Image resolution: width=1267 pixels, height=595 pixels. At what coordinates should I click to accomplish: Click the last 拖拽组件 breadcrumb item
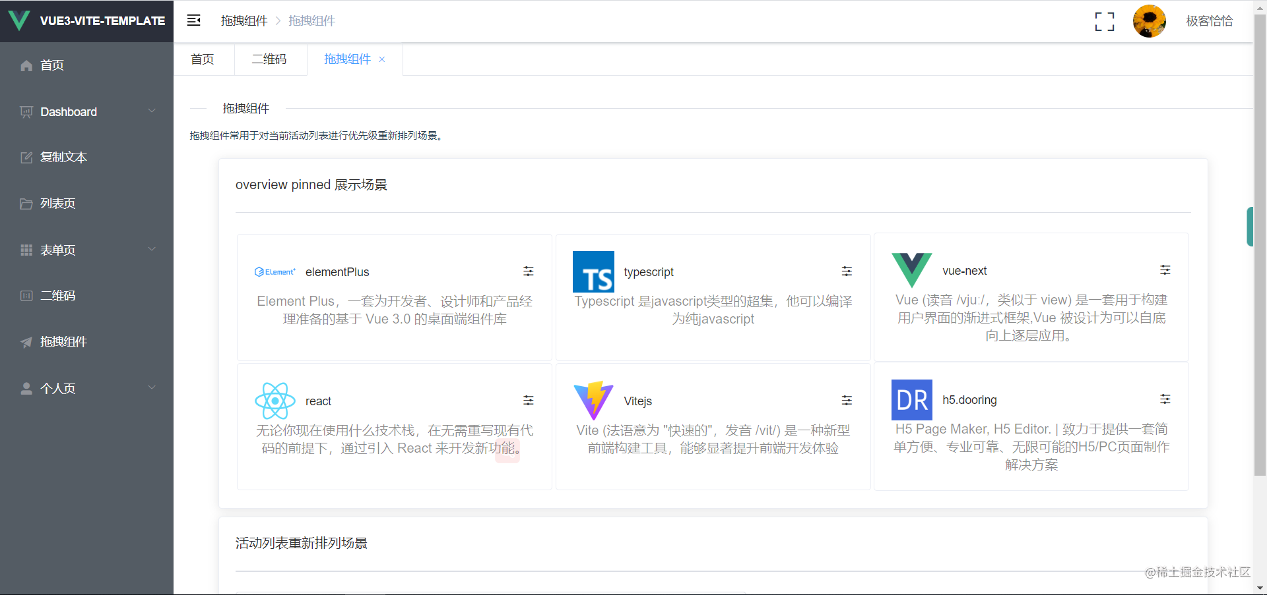click(x=311, y=21)
